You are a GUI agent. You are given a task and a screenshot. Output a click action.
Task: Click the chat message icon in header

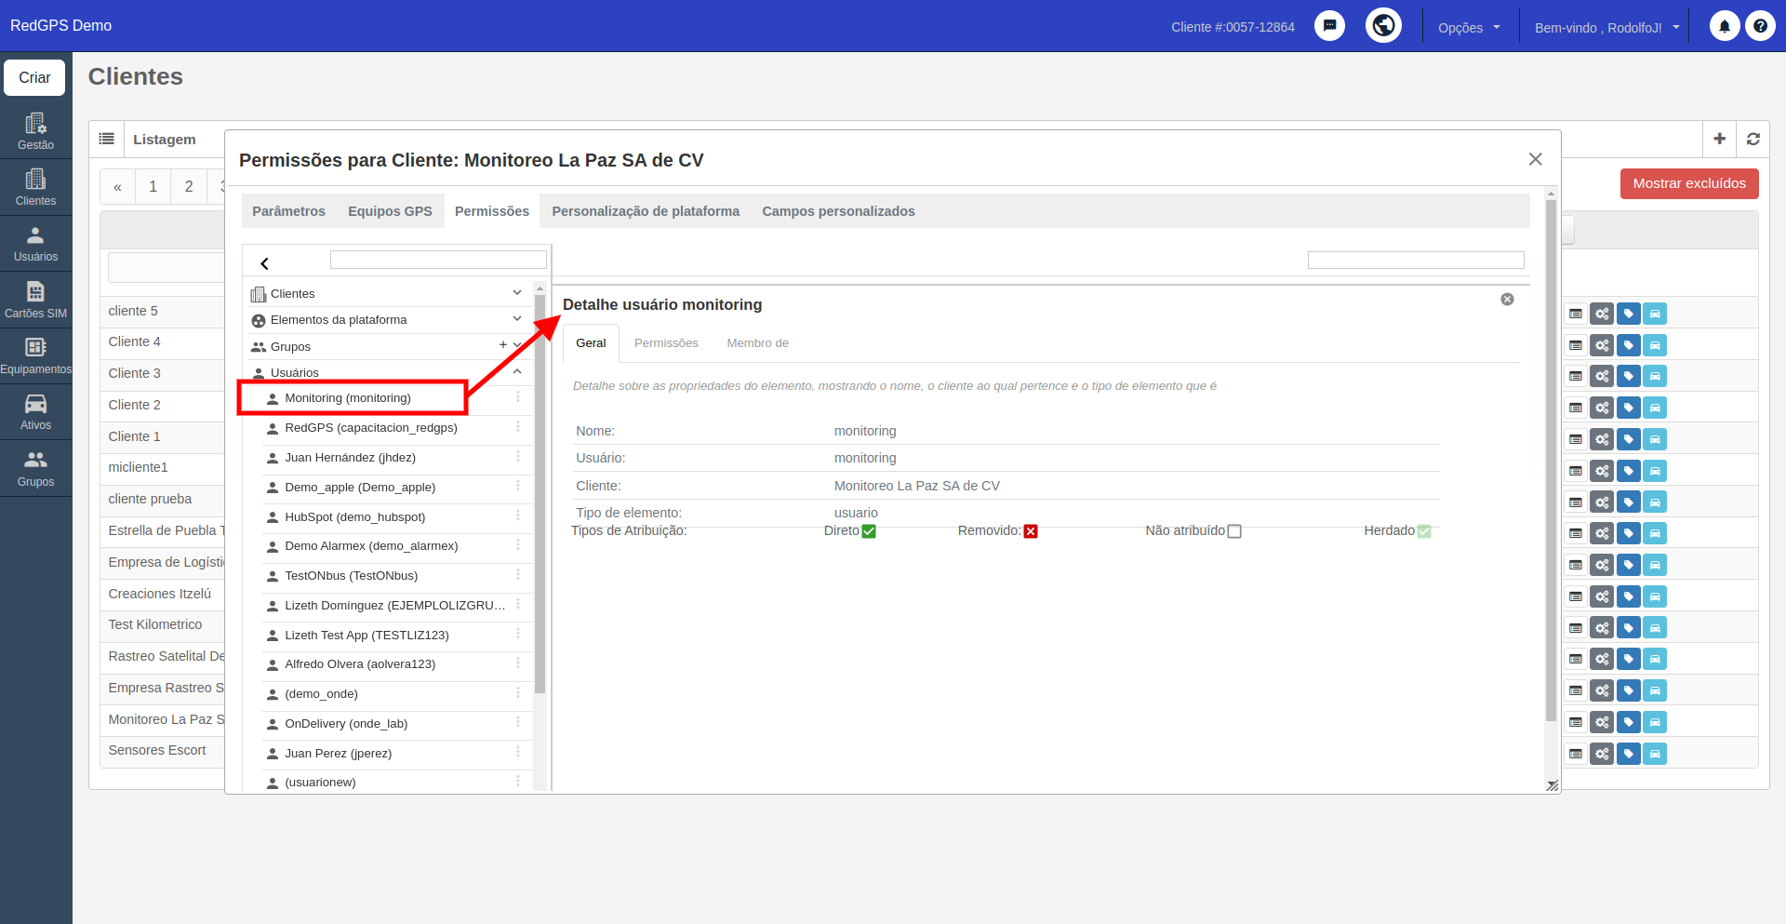click(1329, 26)
